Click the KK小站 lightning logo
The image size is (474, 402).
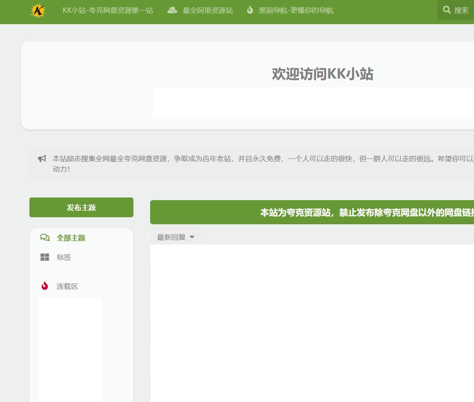click(x=38, y=11)
